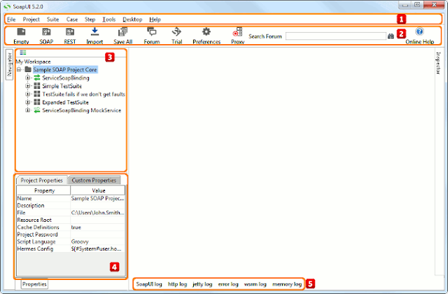Select the Hermes Config value cell
This screenshot has height=294, width=448.
[98, 248]
